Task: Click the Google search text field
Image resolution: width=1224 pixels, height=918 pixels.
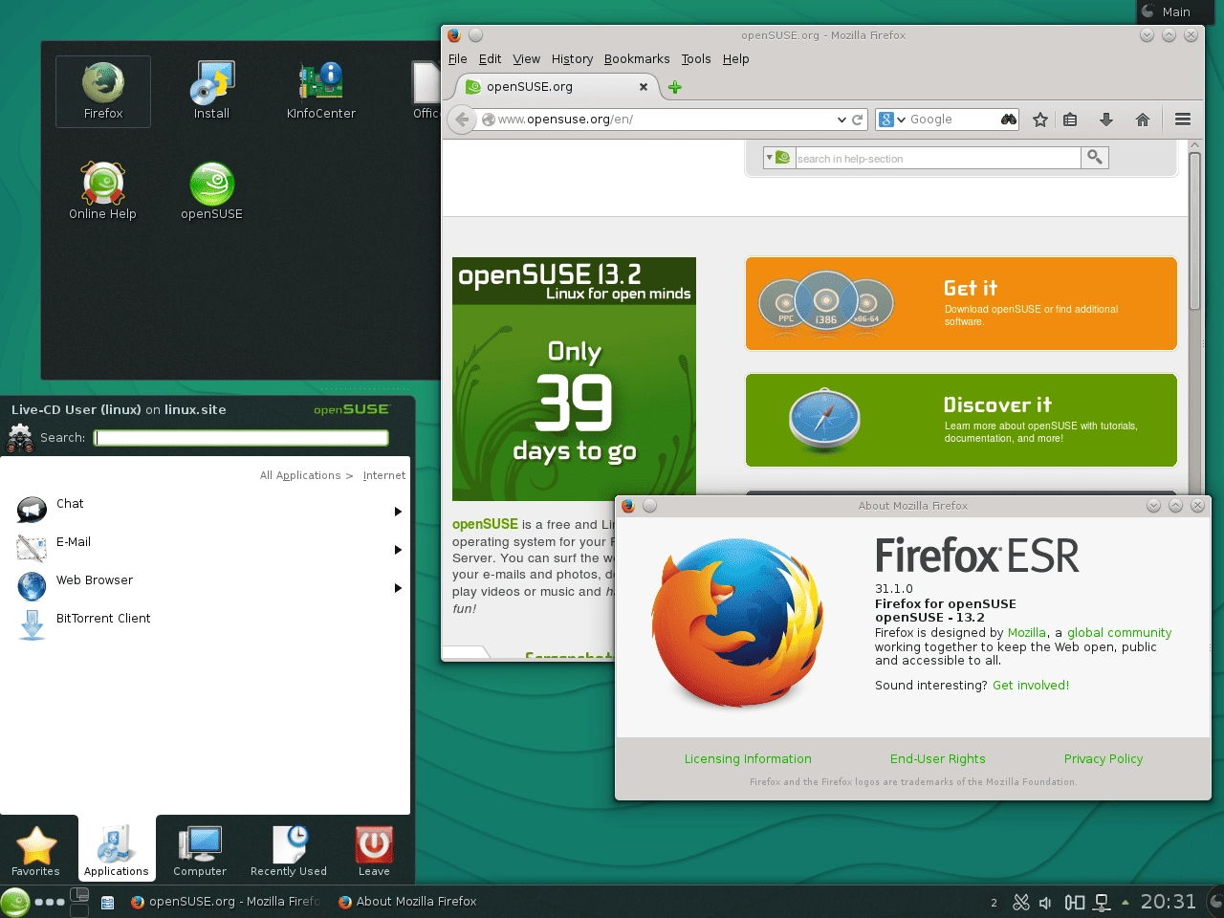Action: coord(951,120)
